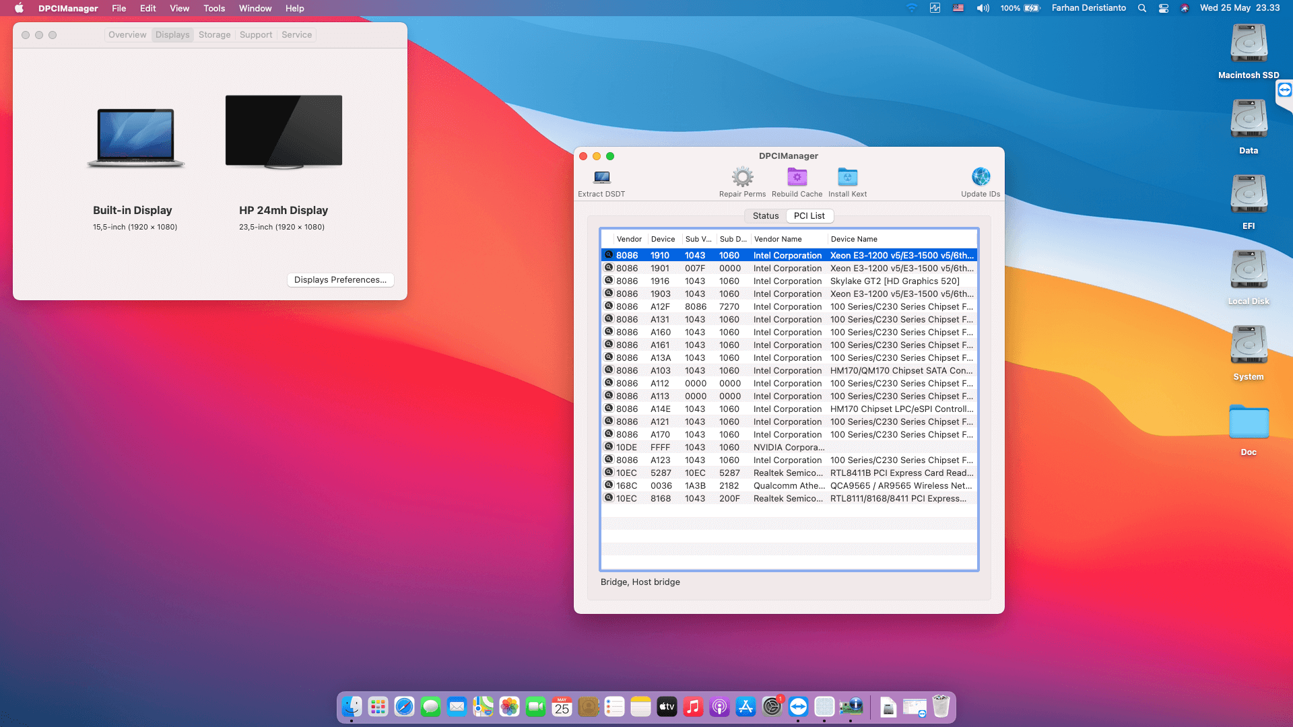
Task: Open the Support tab
Action: [x=256, y=35]
